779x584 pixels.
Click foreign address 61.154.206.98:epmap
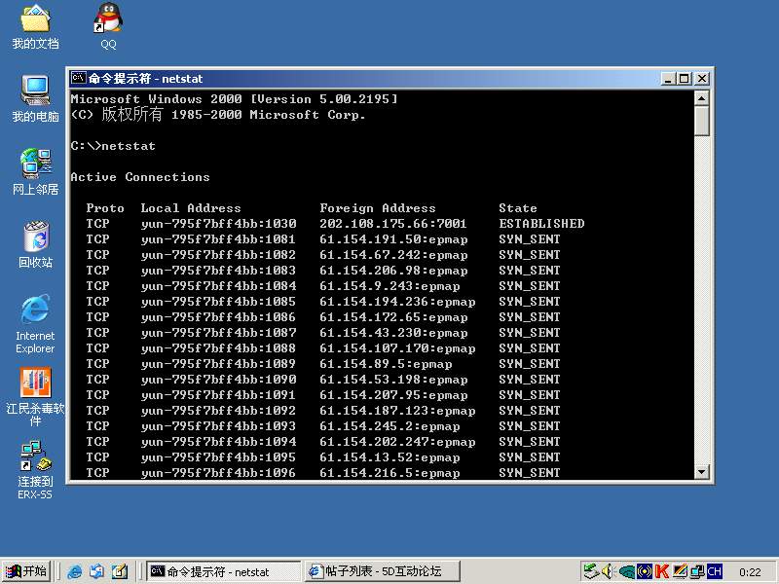(393, 271)
